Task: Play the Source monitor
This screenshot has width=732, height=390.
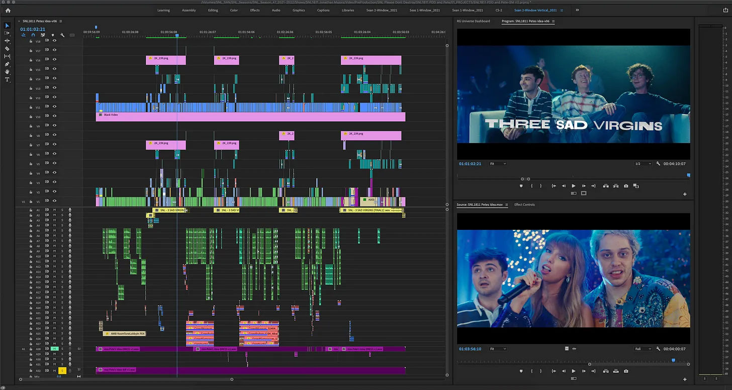Action: [574, 371]
